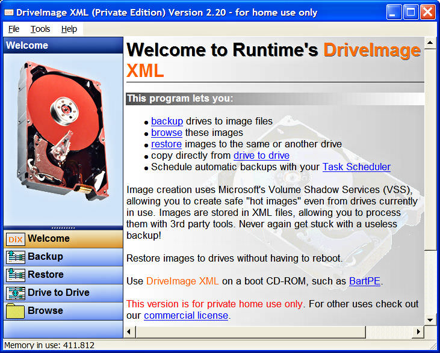Follow the 'drive to drive' hyperlink
The image size is (440, 353).
click(261, 155)
